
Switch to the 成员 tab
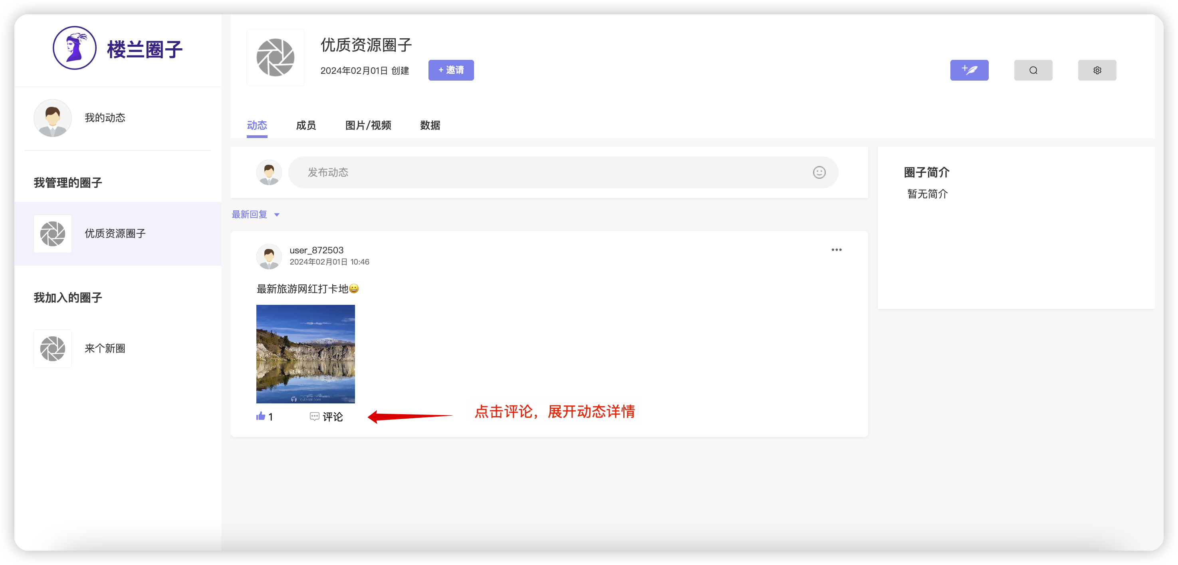point(306,125)
